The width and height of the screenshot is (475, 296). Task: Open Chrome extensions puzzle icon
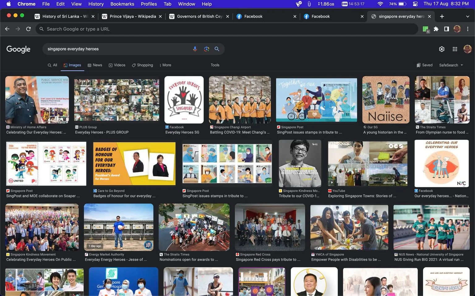(x=436, y=29)
